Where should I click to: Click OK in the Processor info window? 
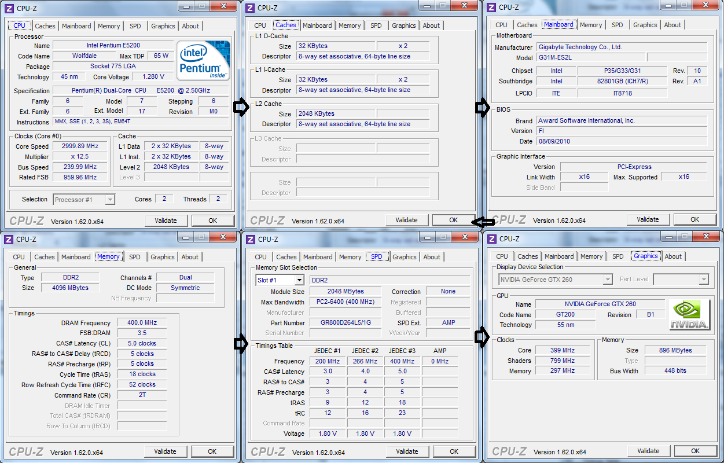coord(213,221)
